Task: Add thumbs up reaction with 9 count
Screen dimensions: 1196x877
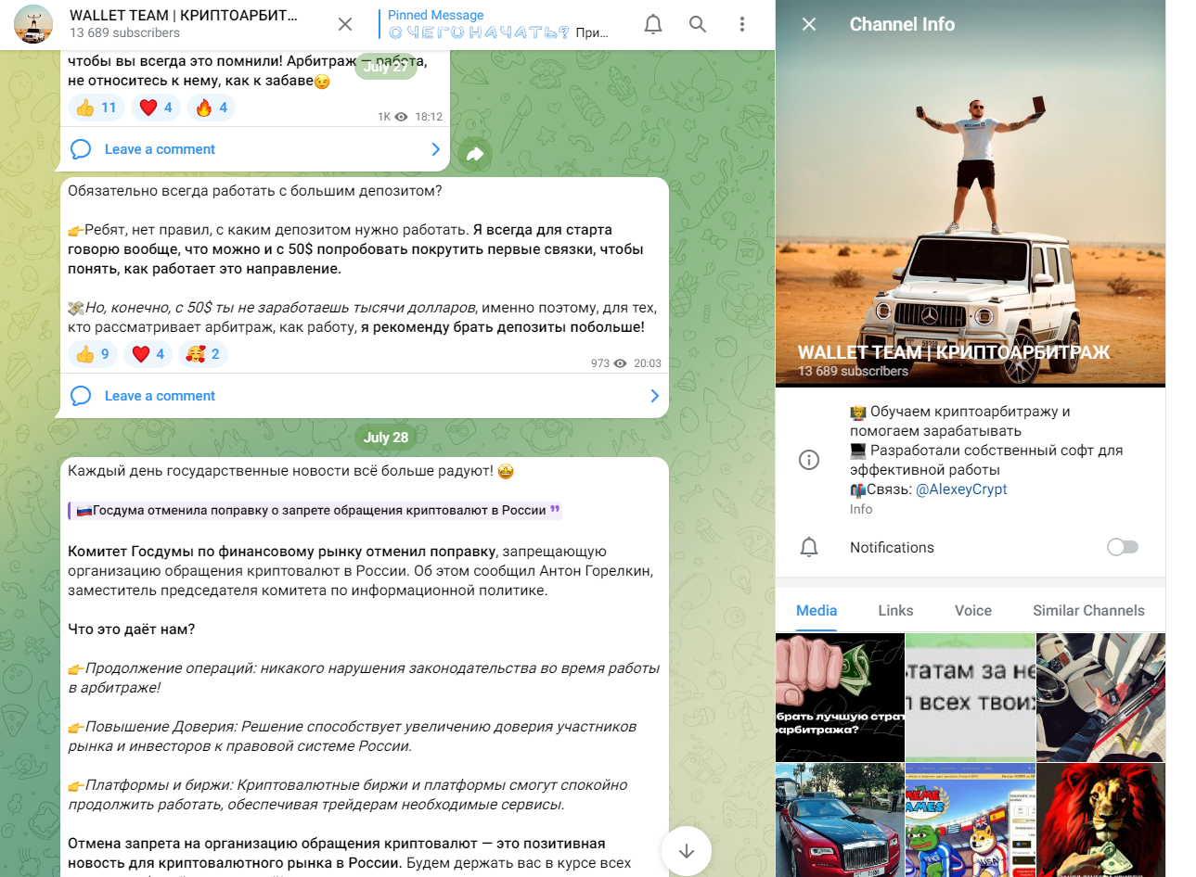Action: tap(93, 354)
